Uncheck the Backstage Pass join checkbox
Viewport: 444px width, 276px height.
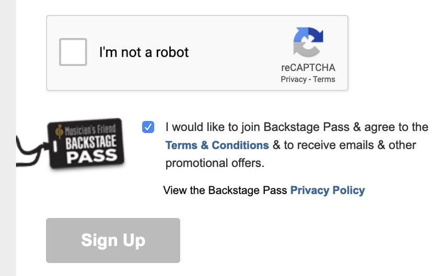(148, 127)
